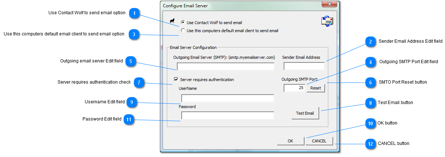
Task: Click the Reset button for SMTP port
Action: pyautogui.click(x=316, y=88)
